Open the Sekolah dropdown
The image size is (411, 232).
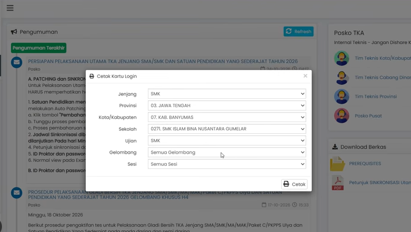click(227, 129)
